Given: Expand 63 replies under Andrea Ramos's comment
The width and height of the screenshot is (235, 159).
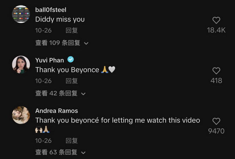Looking at the screenshot, I should [60, 152].
